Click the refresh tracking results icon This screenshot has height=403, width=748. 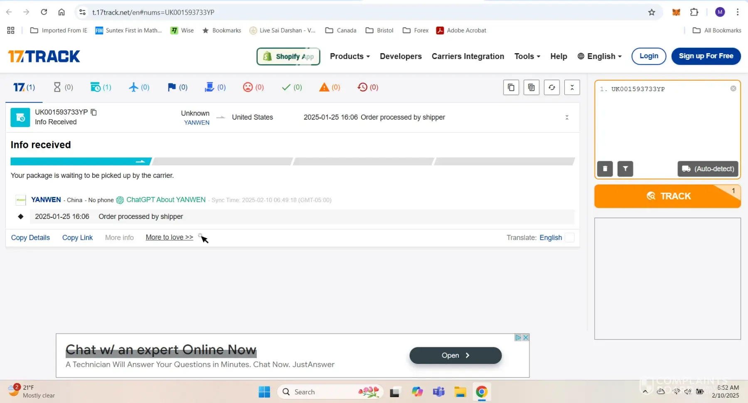tap(551, 88)
